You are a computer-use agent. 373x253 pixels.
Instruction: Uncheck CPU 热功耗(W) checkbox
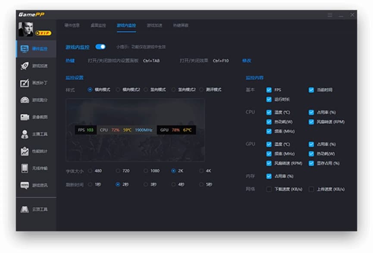(269, 122)
